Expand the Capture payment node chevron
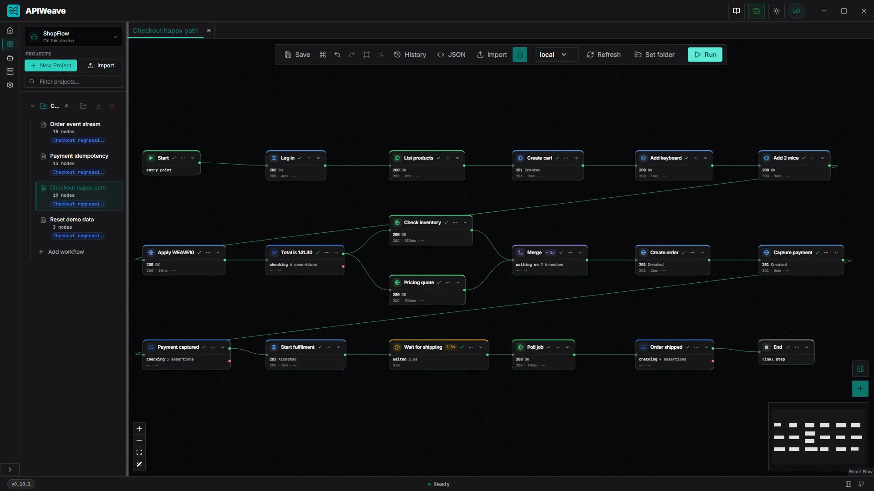The image size is (874, 491). [836, 253]
